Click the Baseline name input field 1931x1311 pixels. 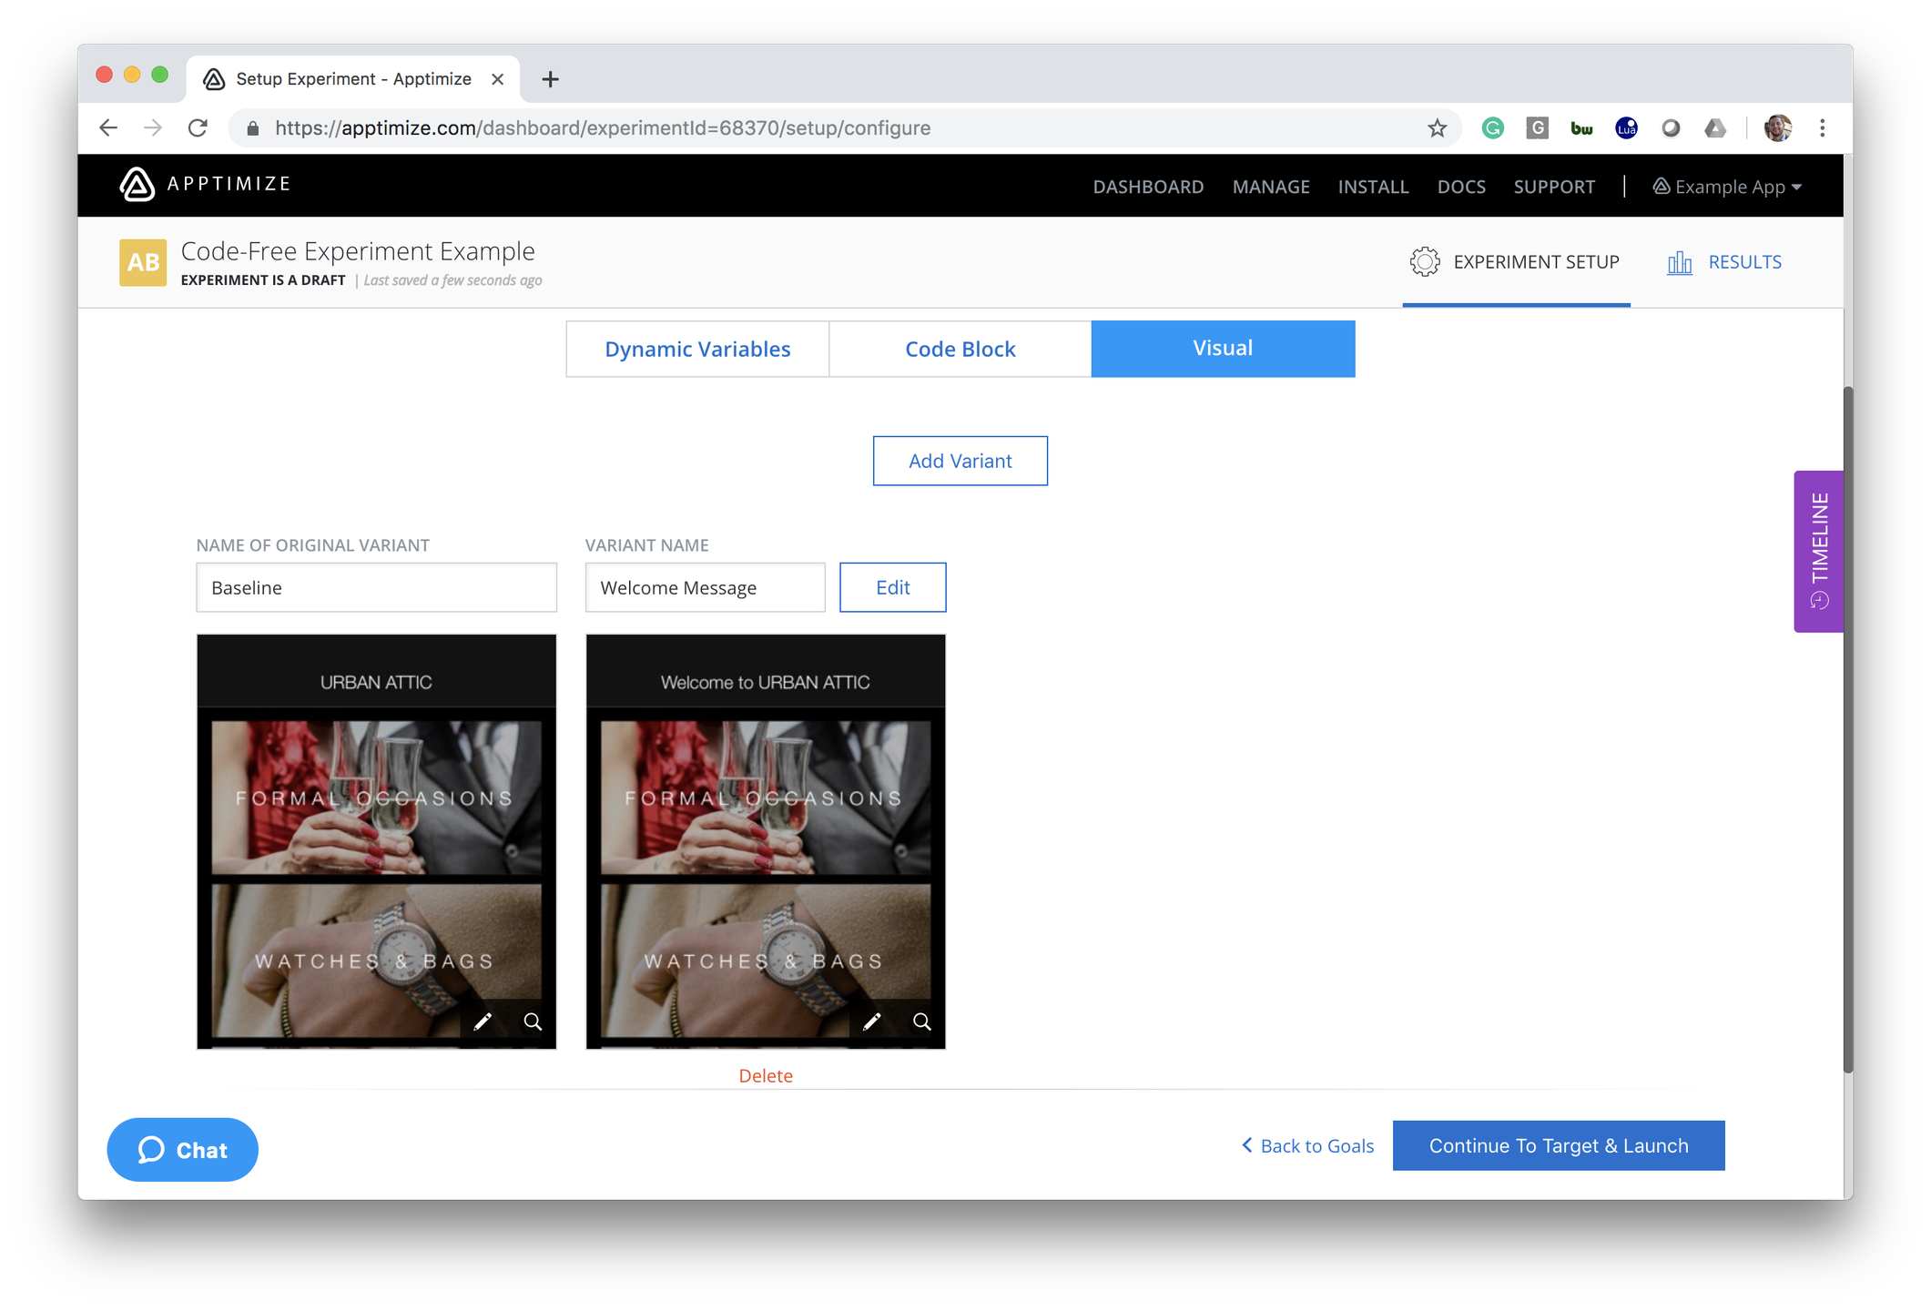pos(376,587)
